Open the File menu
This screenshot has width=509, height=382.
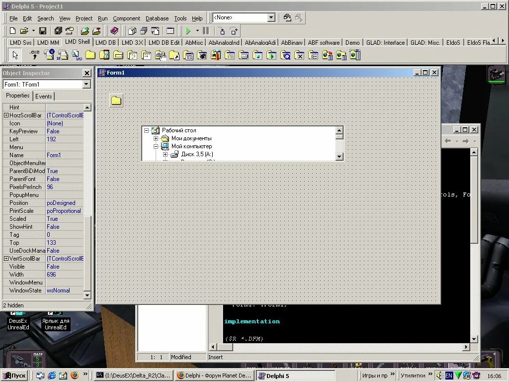[13, 18]
